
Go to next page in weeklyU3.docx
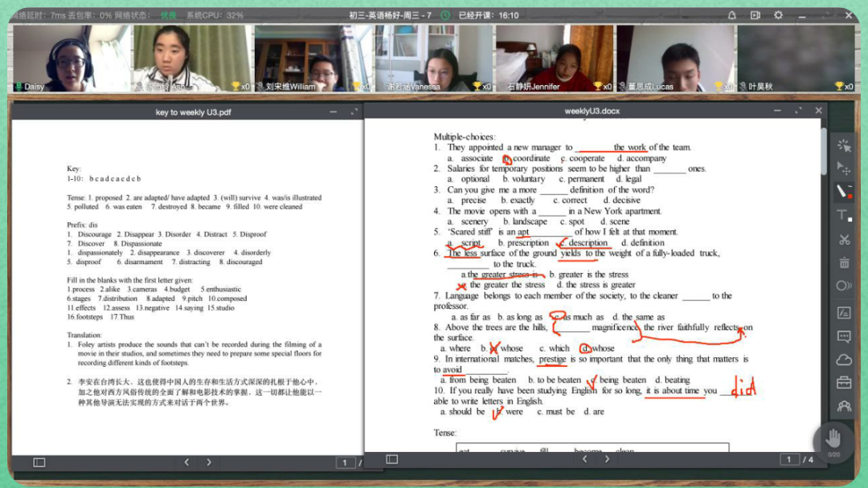pos(607,459)
